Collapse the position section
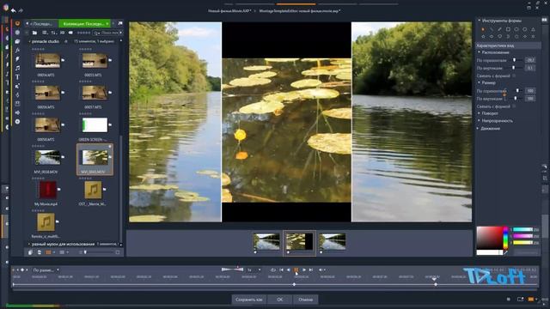 pyautogui.click(x=480, y=52)
